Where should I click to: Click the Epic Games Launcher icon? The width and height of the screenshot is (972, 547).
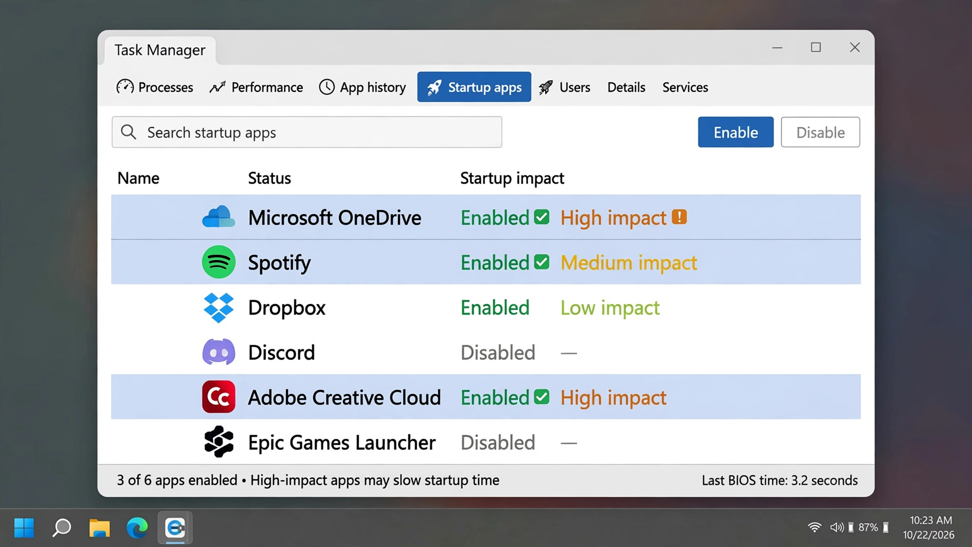218,442
